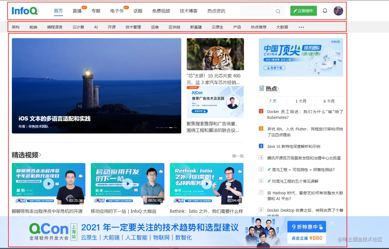Image resolution: width=389 pixels, height=249 pixels.
Task: Open the 免费视频 menu item
Action: point(161,11)
